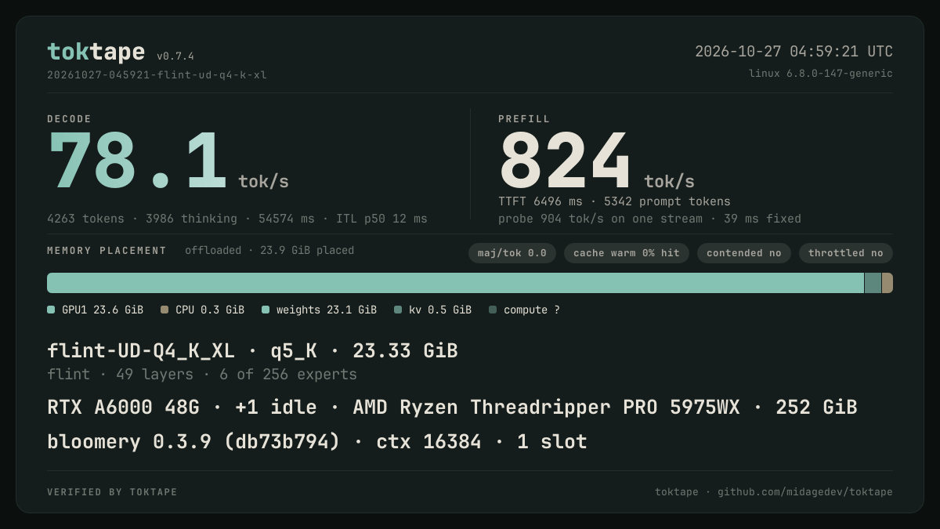Click the 824 prefill speed value
Screen dimensions: 940x529
(565, 161)
